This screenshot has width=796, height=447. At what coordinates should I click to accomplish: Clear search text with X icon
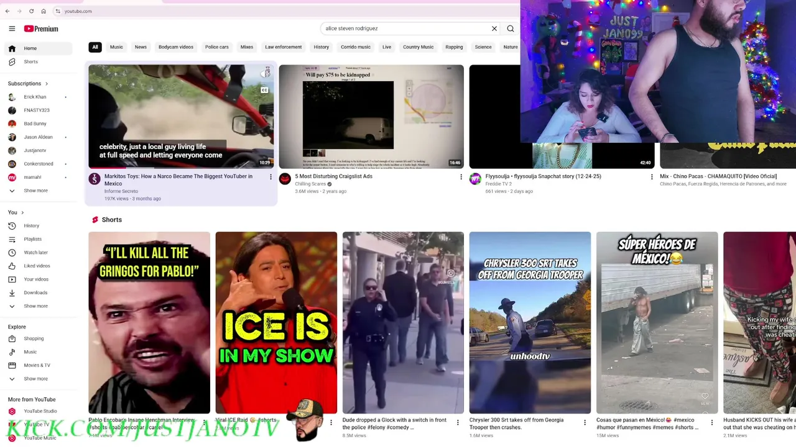pos(494,29)
